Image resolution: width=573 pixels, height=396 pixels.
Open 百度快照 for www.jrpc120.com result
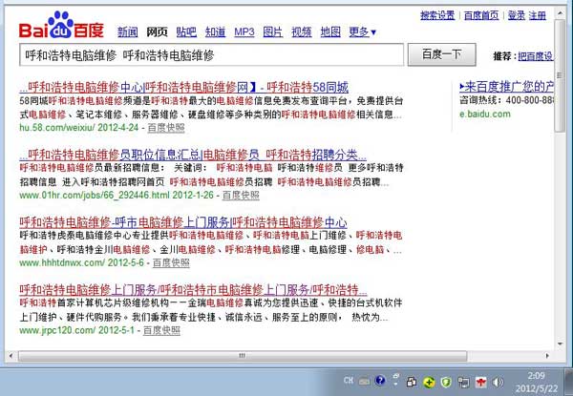tap(161, 330)
